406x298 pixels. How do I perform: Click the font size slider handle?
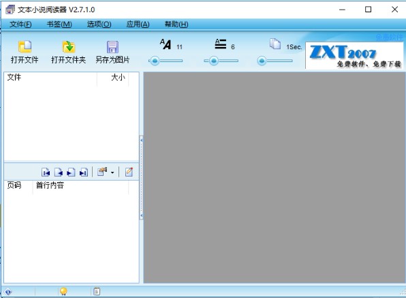coord(155,61)
